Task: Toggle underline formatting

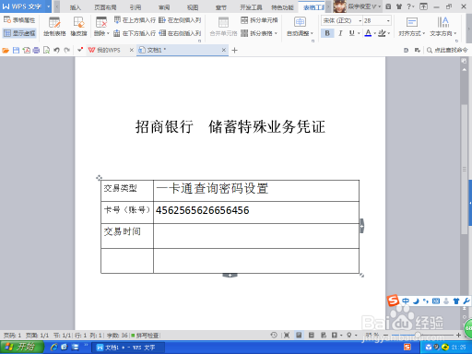Action: [352, 33]
